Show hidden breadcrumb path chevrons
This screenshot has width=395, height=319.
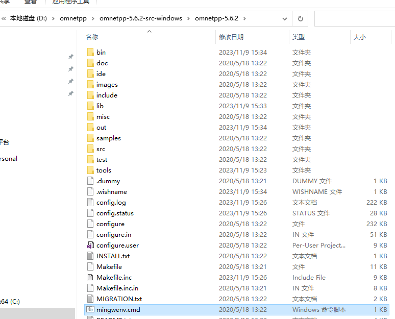(x=4, y=18)
